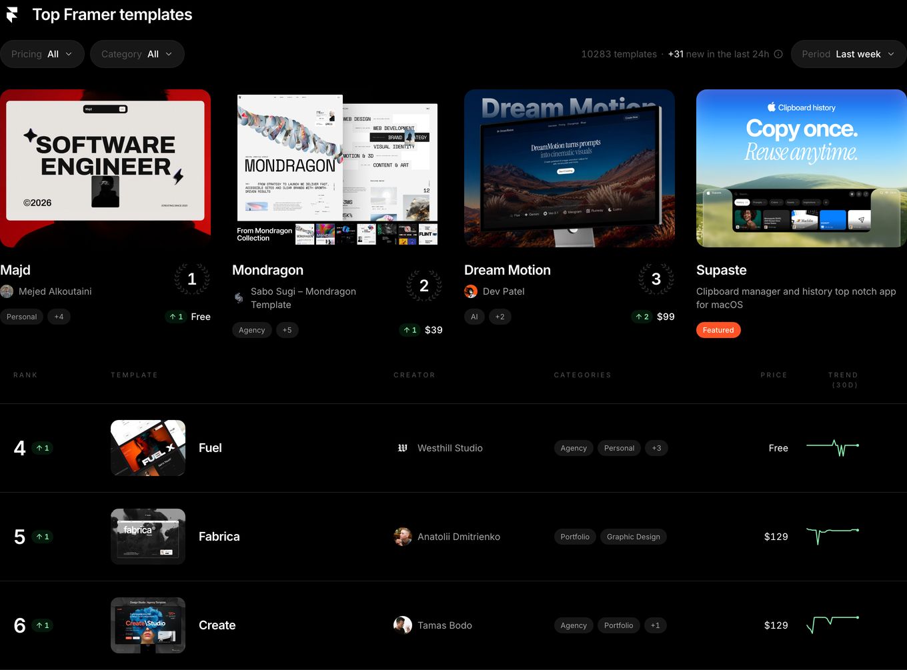Open the Majd template preview image

105,169
